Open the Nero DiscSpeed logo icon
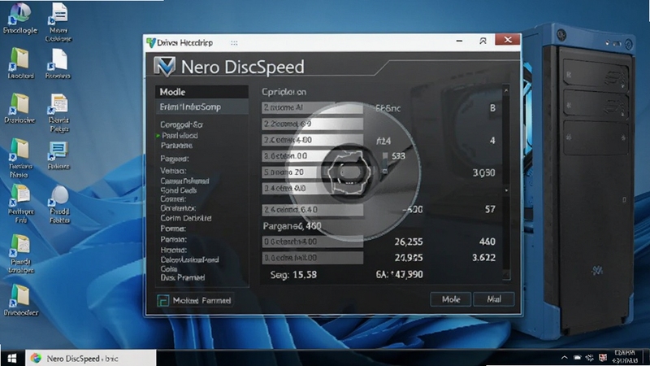650x366 pixels. pos(165,67)
